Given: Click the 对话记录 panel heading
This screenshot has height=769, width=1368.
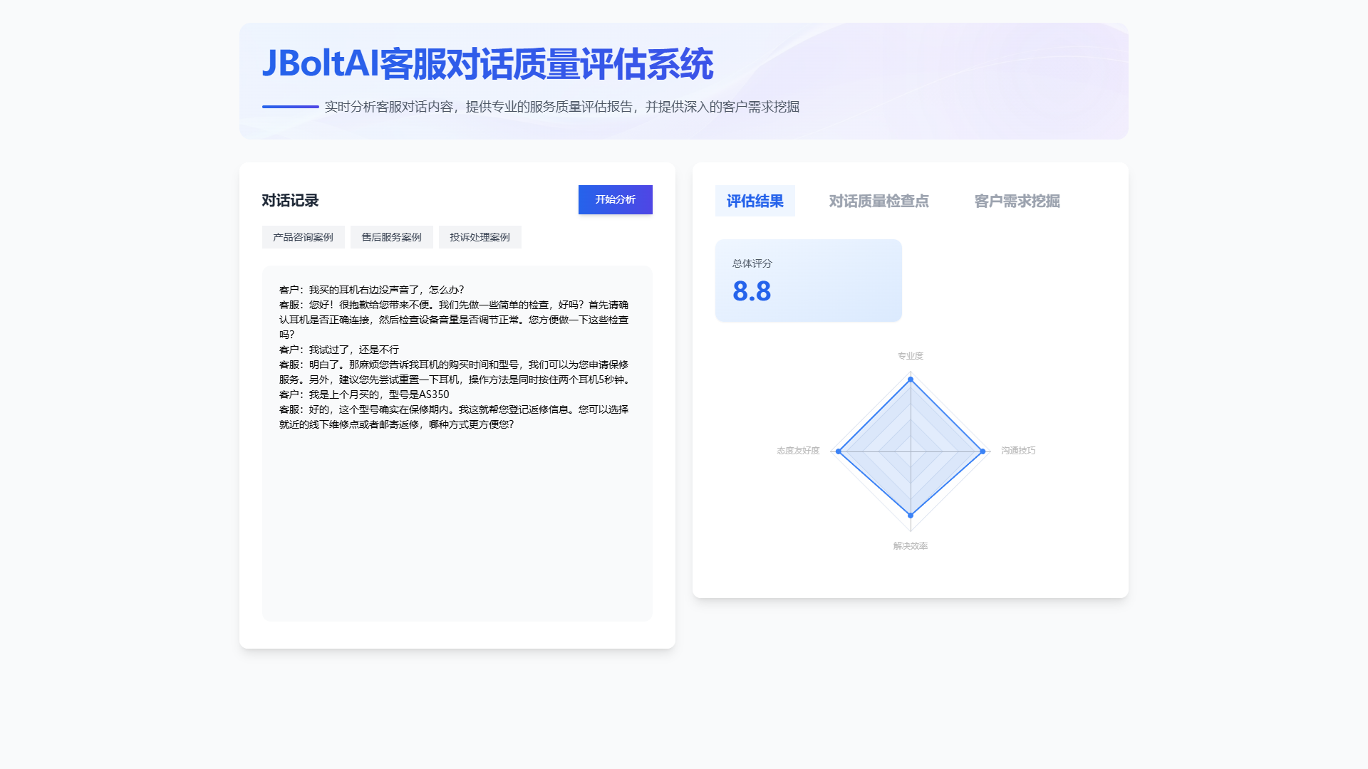Looking at the screenshot, I should coord(290,200).
